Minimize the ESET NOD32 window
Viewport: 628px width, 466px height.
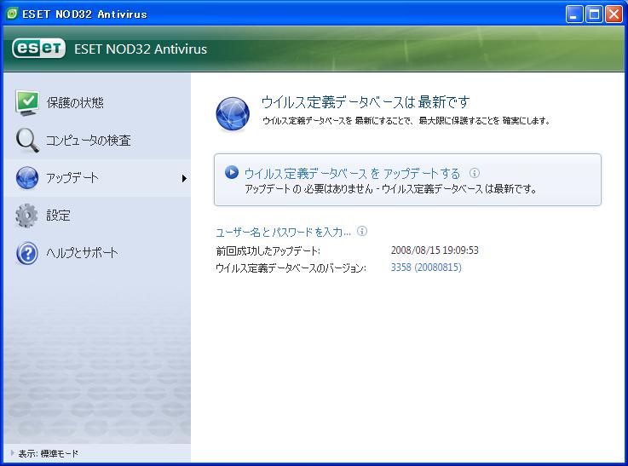click(x=574, y=14)
